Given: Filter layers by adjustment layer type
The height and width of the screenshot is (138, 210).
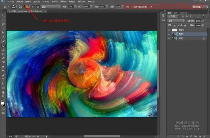Looking at the screenshot, I should click(187, 16).
